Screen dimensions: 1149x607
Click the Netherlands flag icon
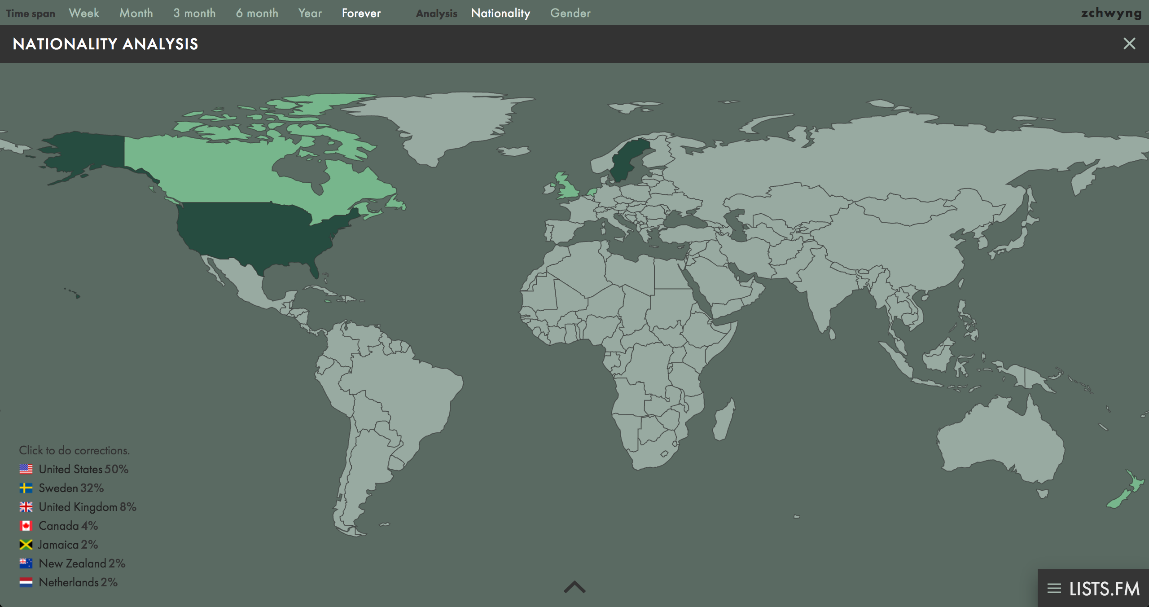(x=26, y=582)
